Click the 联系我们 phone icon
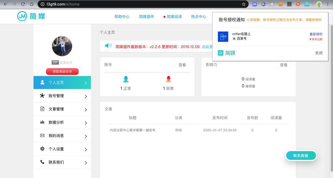 click(x=42, y=162)
